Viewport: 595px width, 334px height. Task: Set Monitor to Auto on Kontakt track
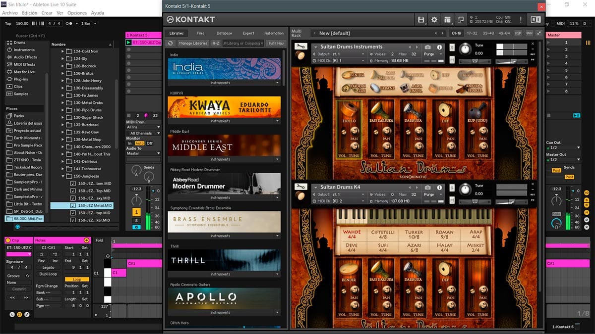point(139,143)
